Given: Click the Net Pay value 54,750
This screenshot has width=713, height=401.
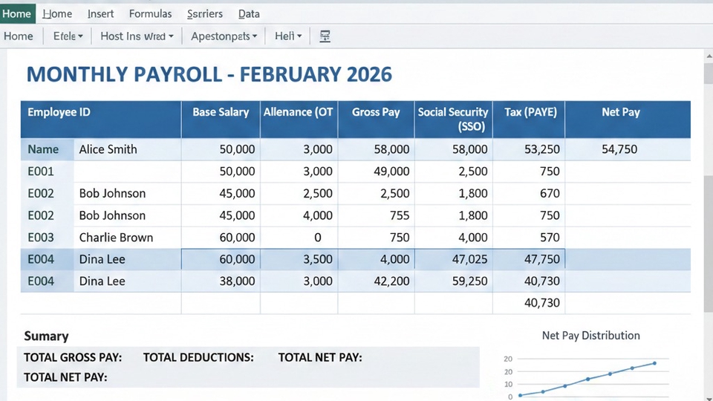Looking at the screenshot, I should click(x=619, y=149).
